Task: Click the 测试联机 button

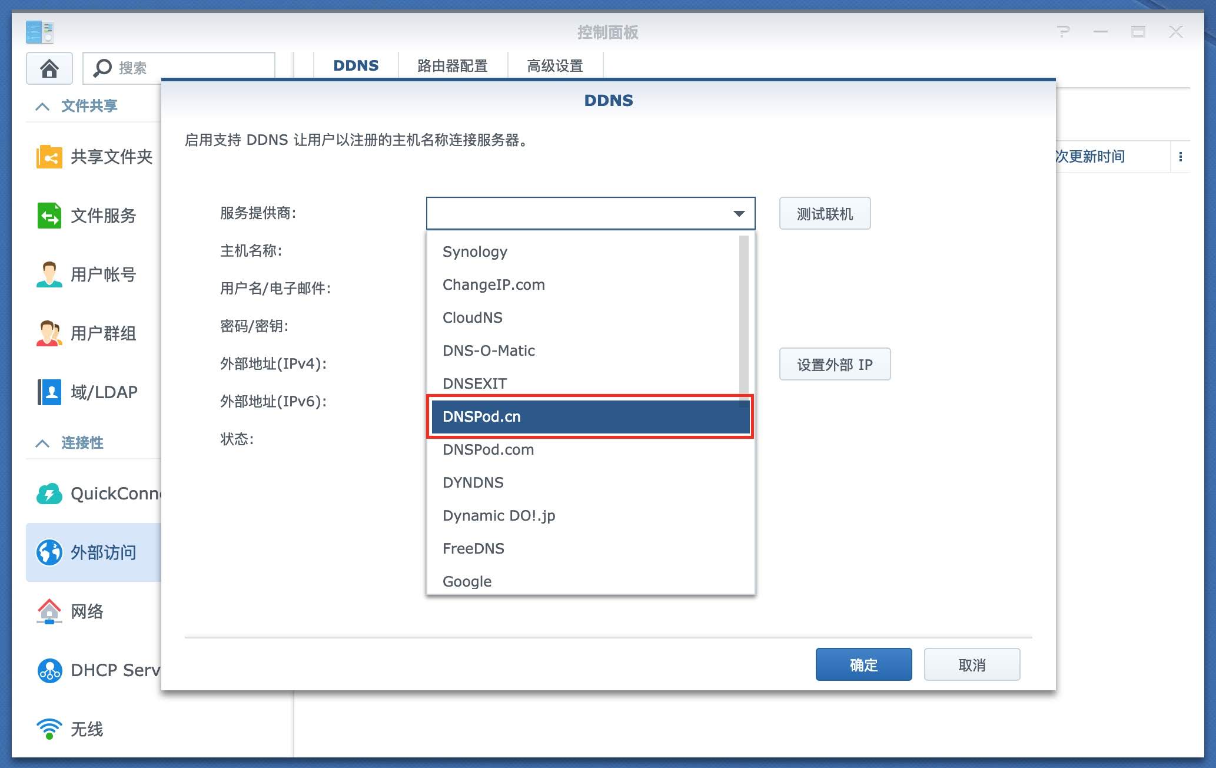Action: [x=824, y=214]
